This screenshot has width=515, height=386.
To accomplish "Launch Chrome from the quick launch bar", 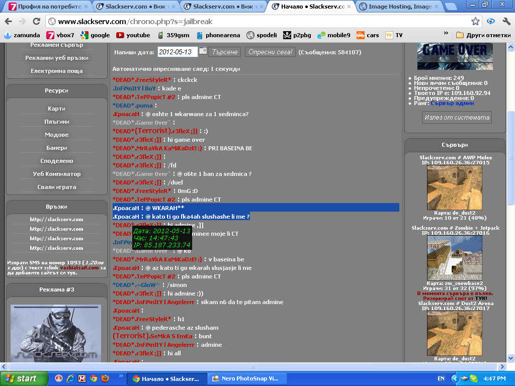I will pos(94,378).
